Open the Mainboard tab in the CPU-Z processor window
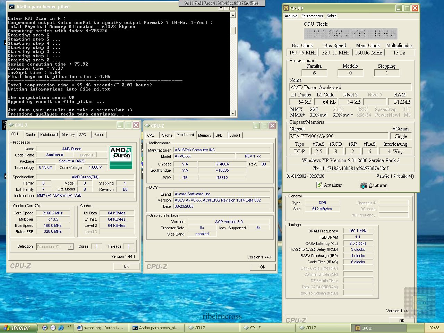This screenshot has height=333, width=444. point(49,135)
